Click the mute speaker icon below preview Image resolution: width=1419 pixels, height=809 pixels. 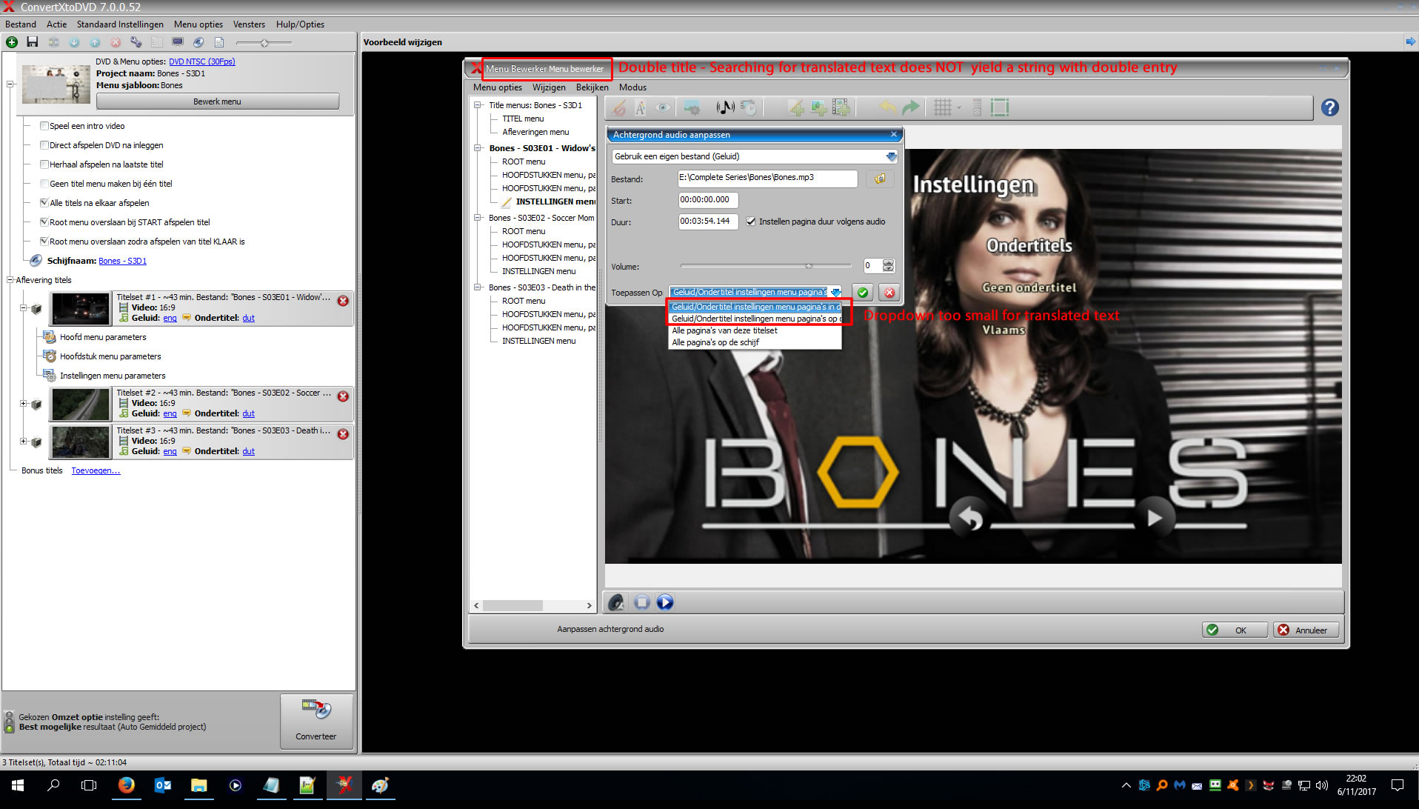pyautogui.click(x=616, y=603)
